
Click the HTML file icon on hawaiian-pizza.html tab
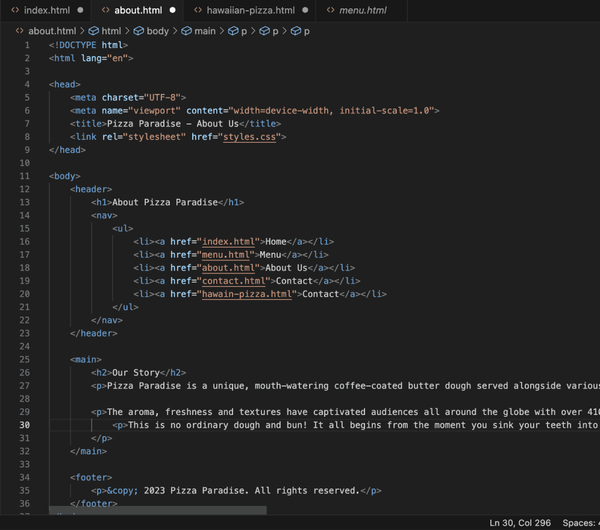click(x=198, y=10)
